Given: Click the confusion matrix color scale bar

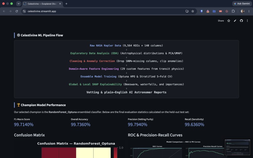Looking at the screenshot, I should (x=116, y=153).
